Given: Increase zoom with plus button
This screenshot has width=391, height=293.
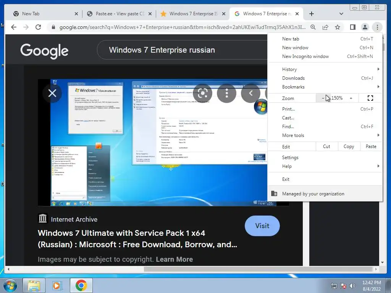Looking at the screenshot, I should click(351, 98).
